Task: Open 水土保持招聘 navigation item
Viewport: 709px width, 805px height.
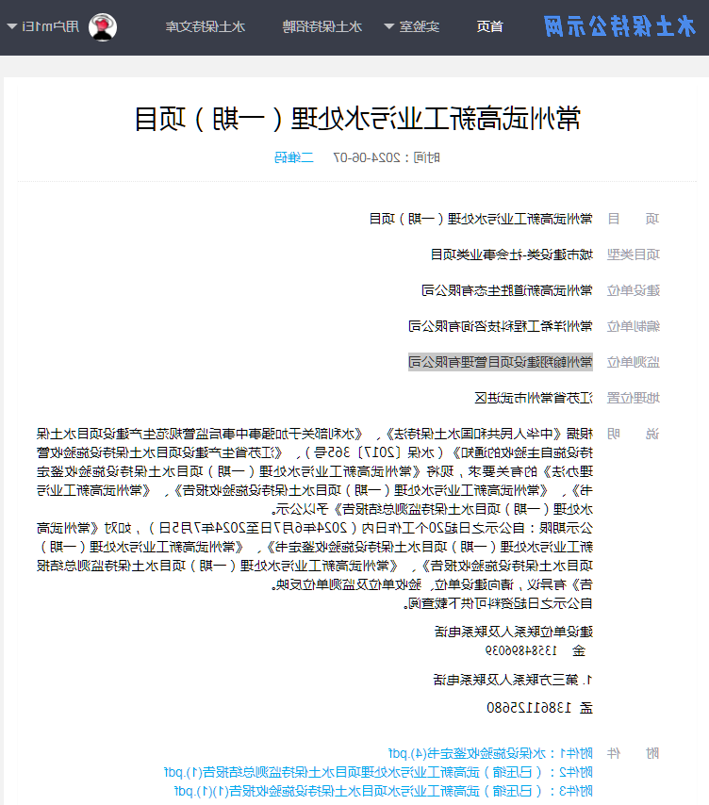Action: (322, 26)
